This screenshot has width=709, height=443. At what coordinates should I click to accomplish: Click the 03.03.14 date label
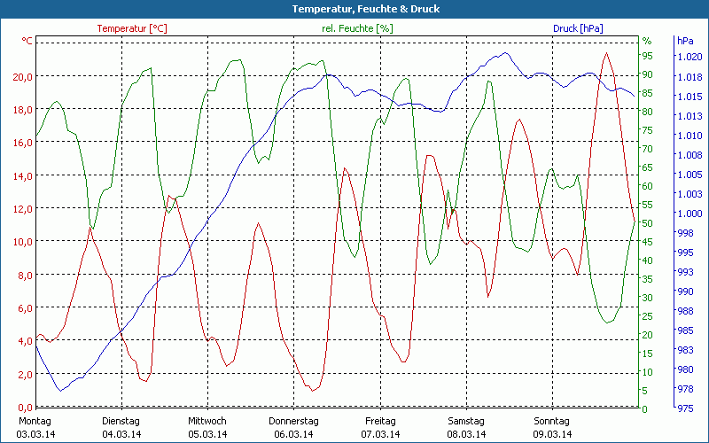point(35,434)
